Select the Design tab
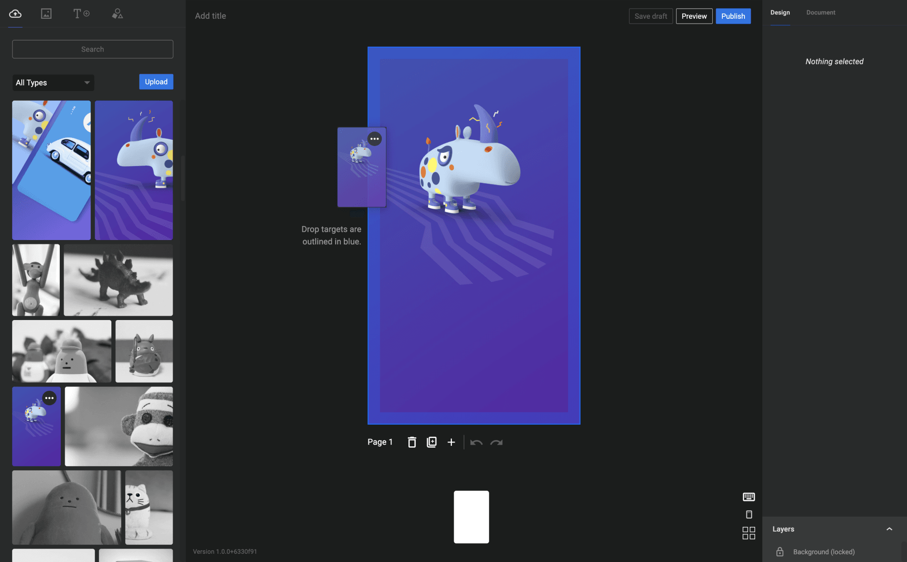Viewport: 907px width, 562px height. click(780, 13)
